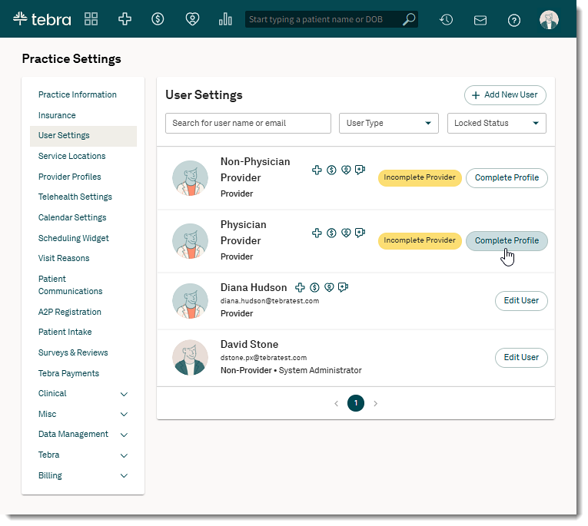Click the Add New User button

pyautogui.click(x=505, y=95)
